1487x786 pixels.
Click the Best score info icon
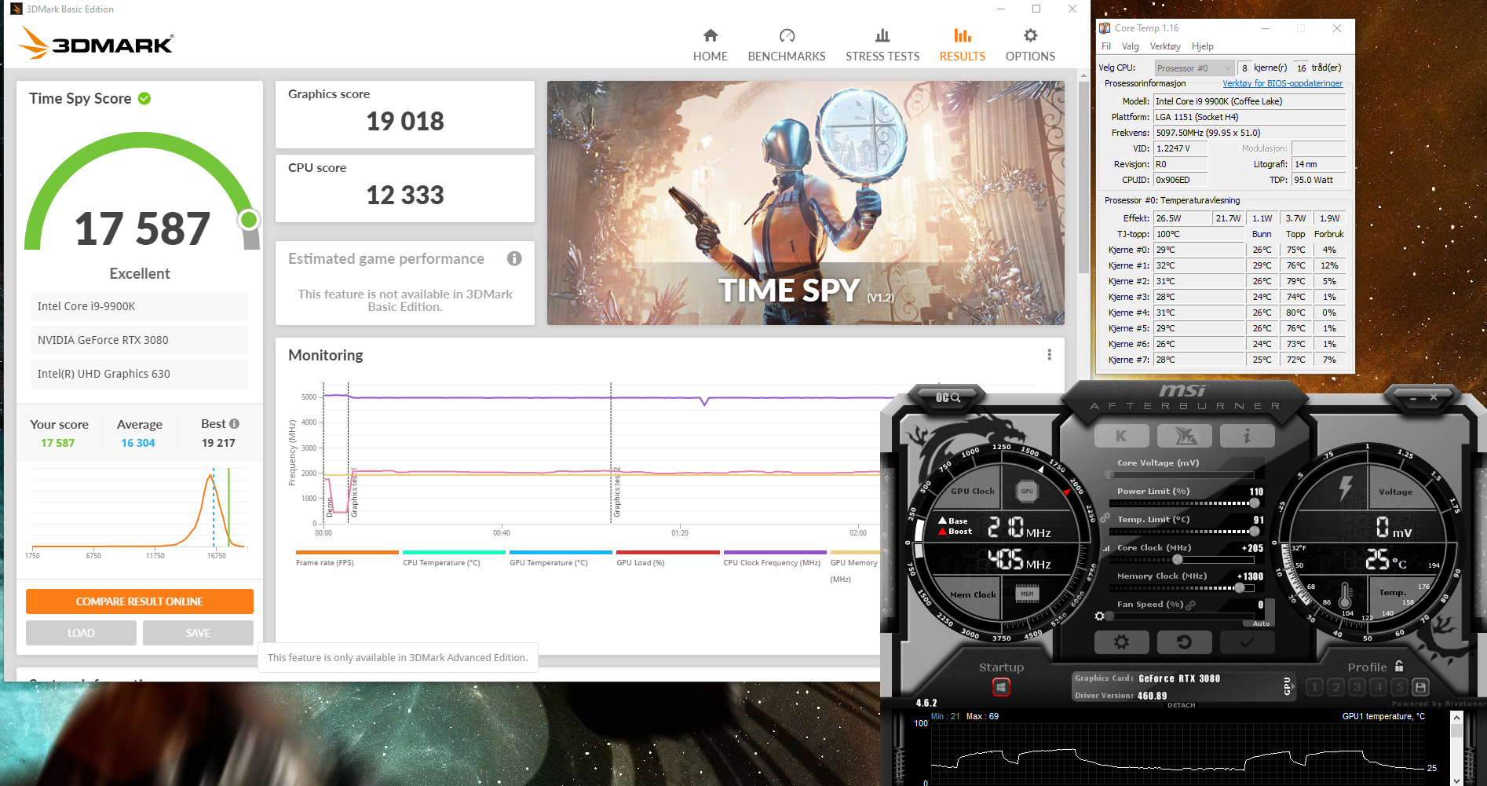(234, 424)
